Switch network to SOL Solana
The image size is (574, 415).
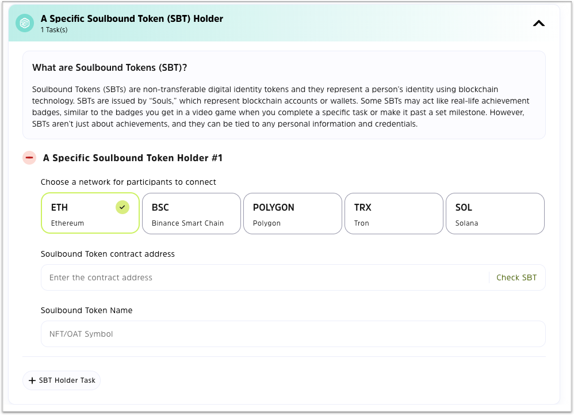495,214
